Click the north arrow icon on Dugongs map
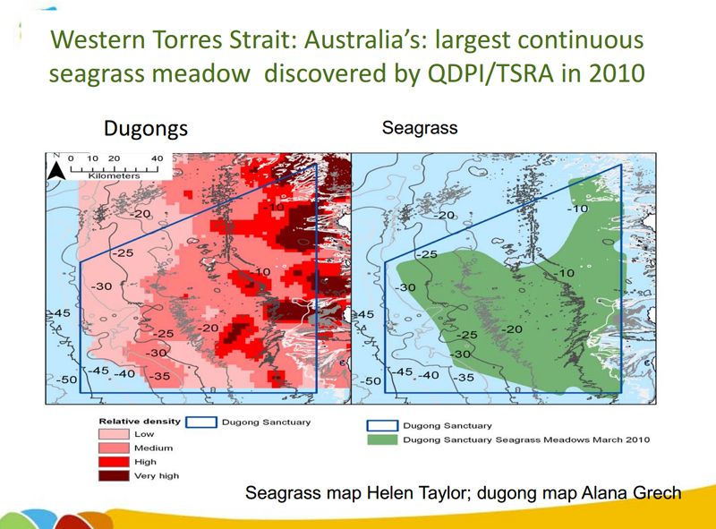 56,168
